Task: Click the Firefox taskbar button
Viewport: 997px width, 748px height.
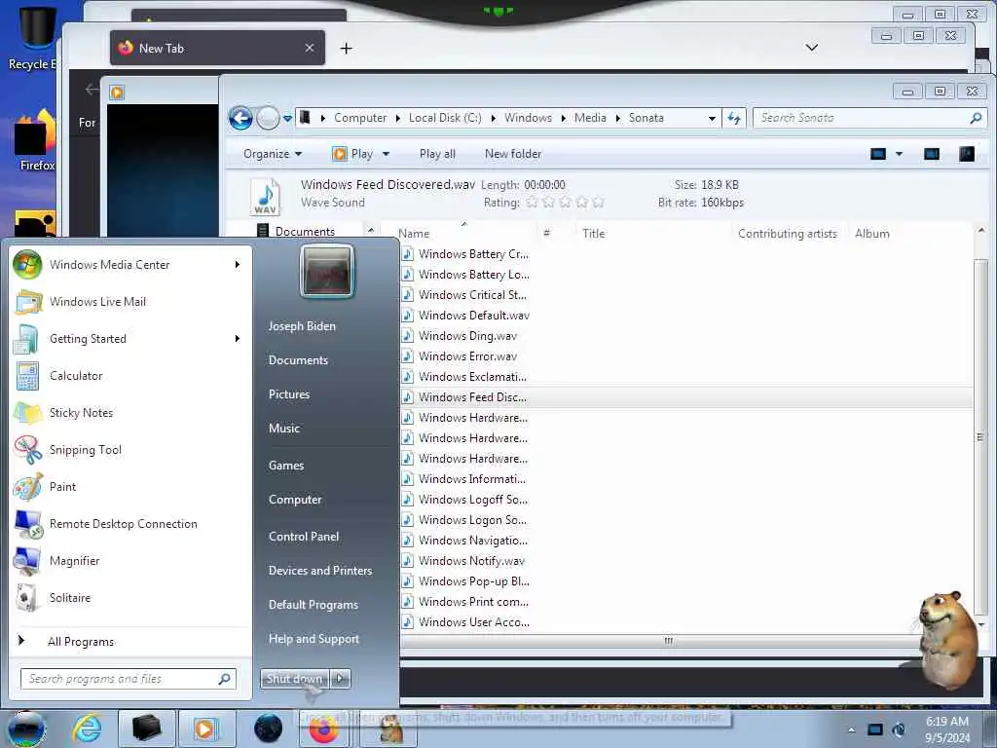Action: click(323, 729)
